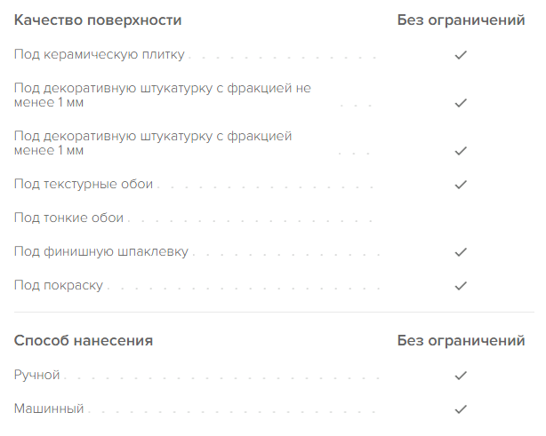Select the 'Под покраску' label

[x=59, y=285]
